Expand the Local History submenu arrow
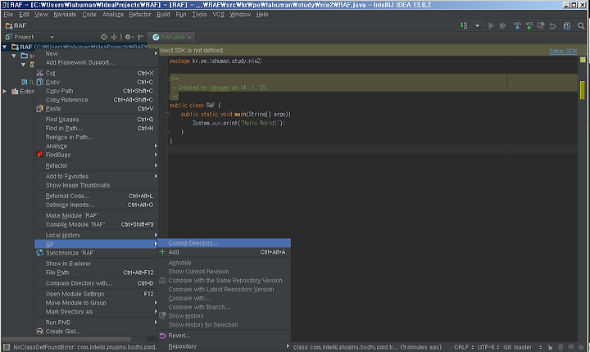This screenshot has height=352, width=590. point(156,235)
